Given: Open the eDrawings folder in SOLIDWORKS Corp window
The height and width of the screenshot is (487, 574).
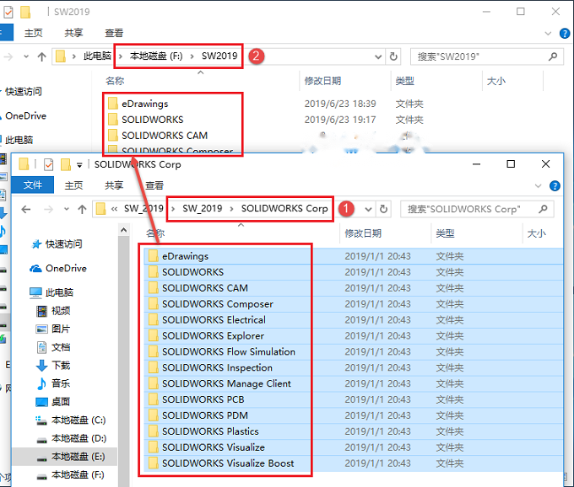Looking at the screenshot, I should 185,256.
